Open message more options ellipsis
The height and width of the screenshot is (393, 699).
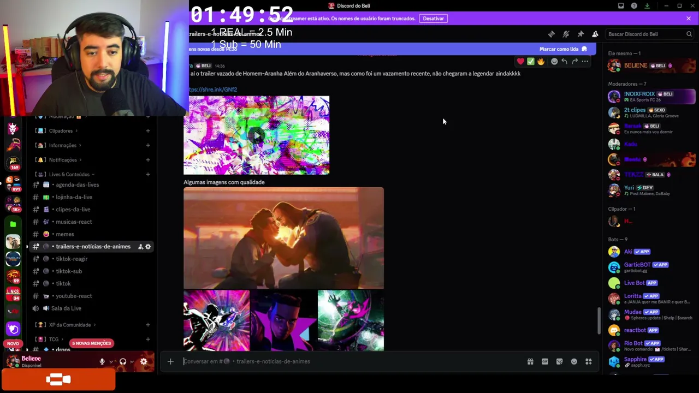click(585, 61)
